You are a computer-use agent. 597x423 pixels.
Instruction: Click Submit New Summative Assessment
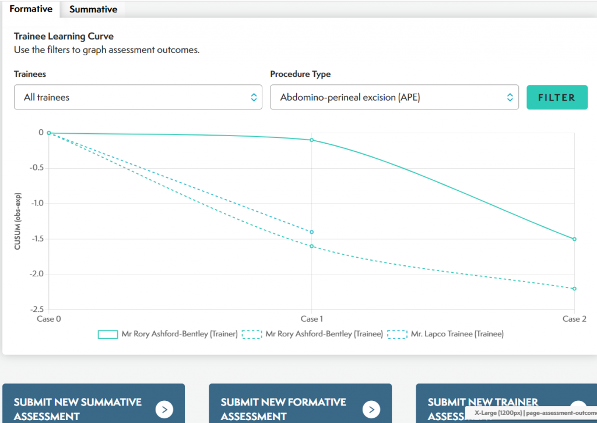[x=78, y=408]
